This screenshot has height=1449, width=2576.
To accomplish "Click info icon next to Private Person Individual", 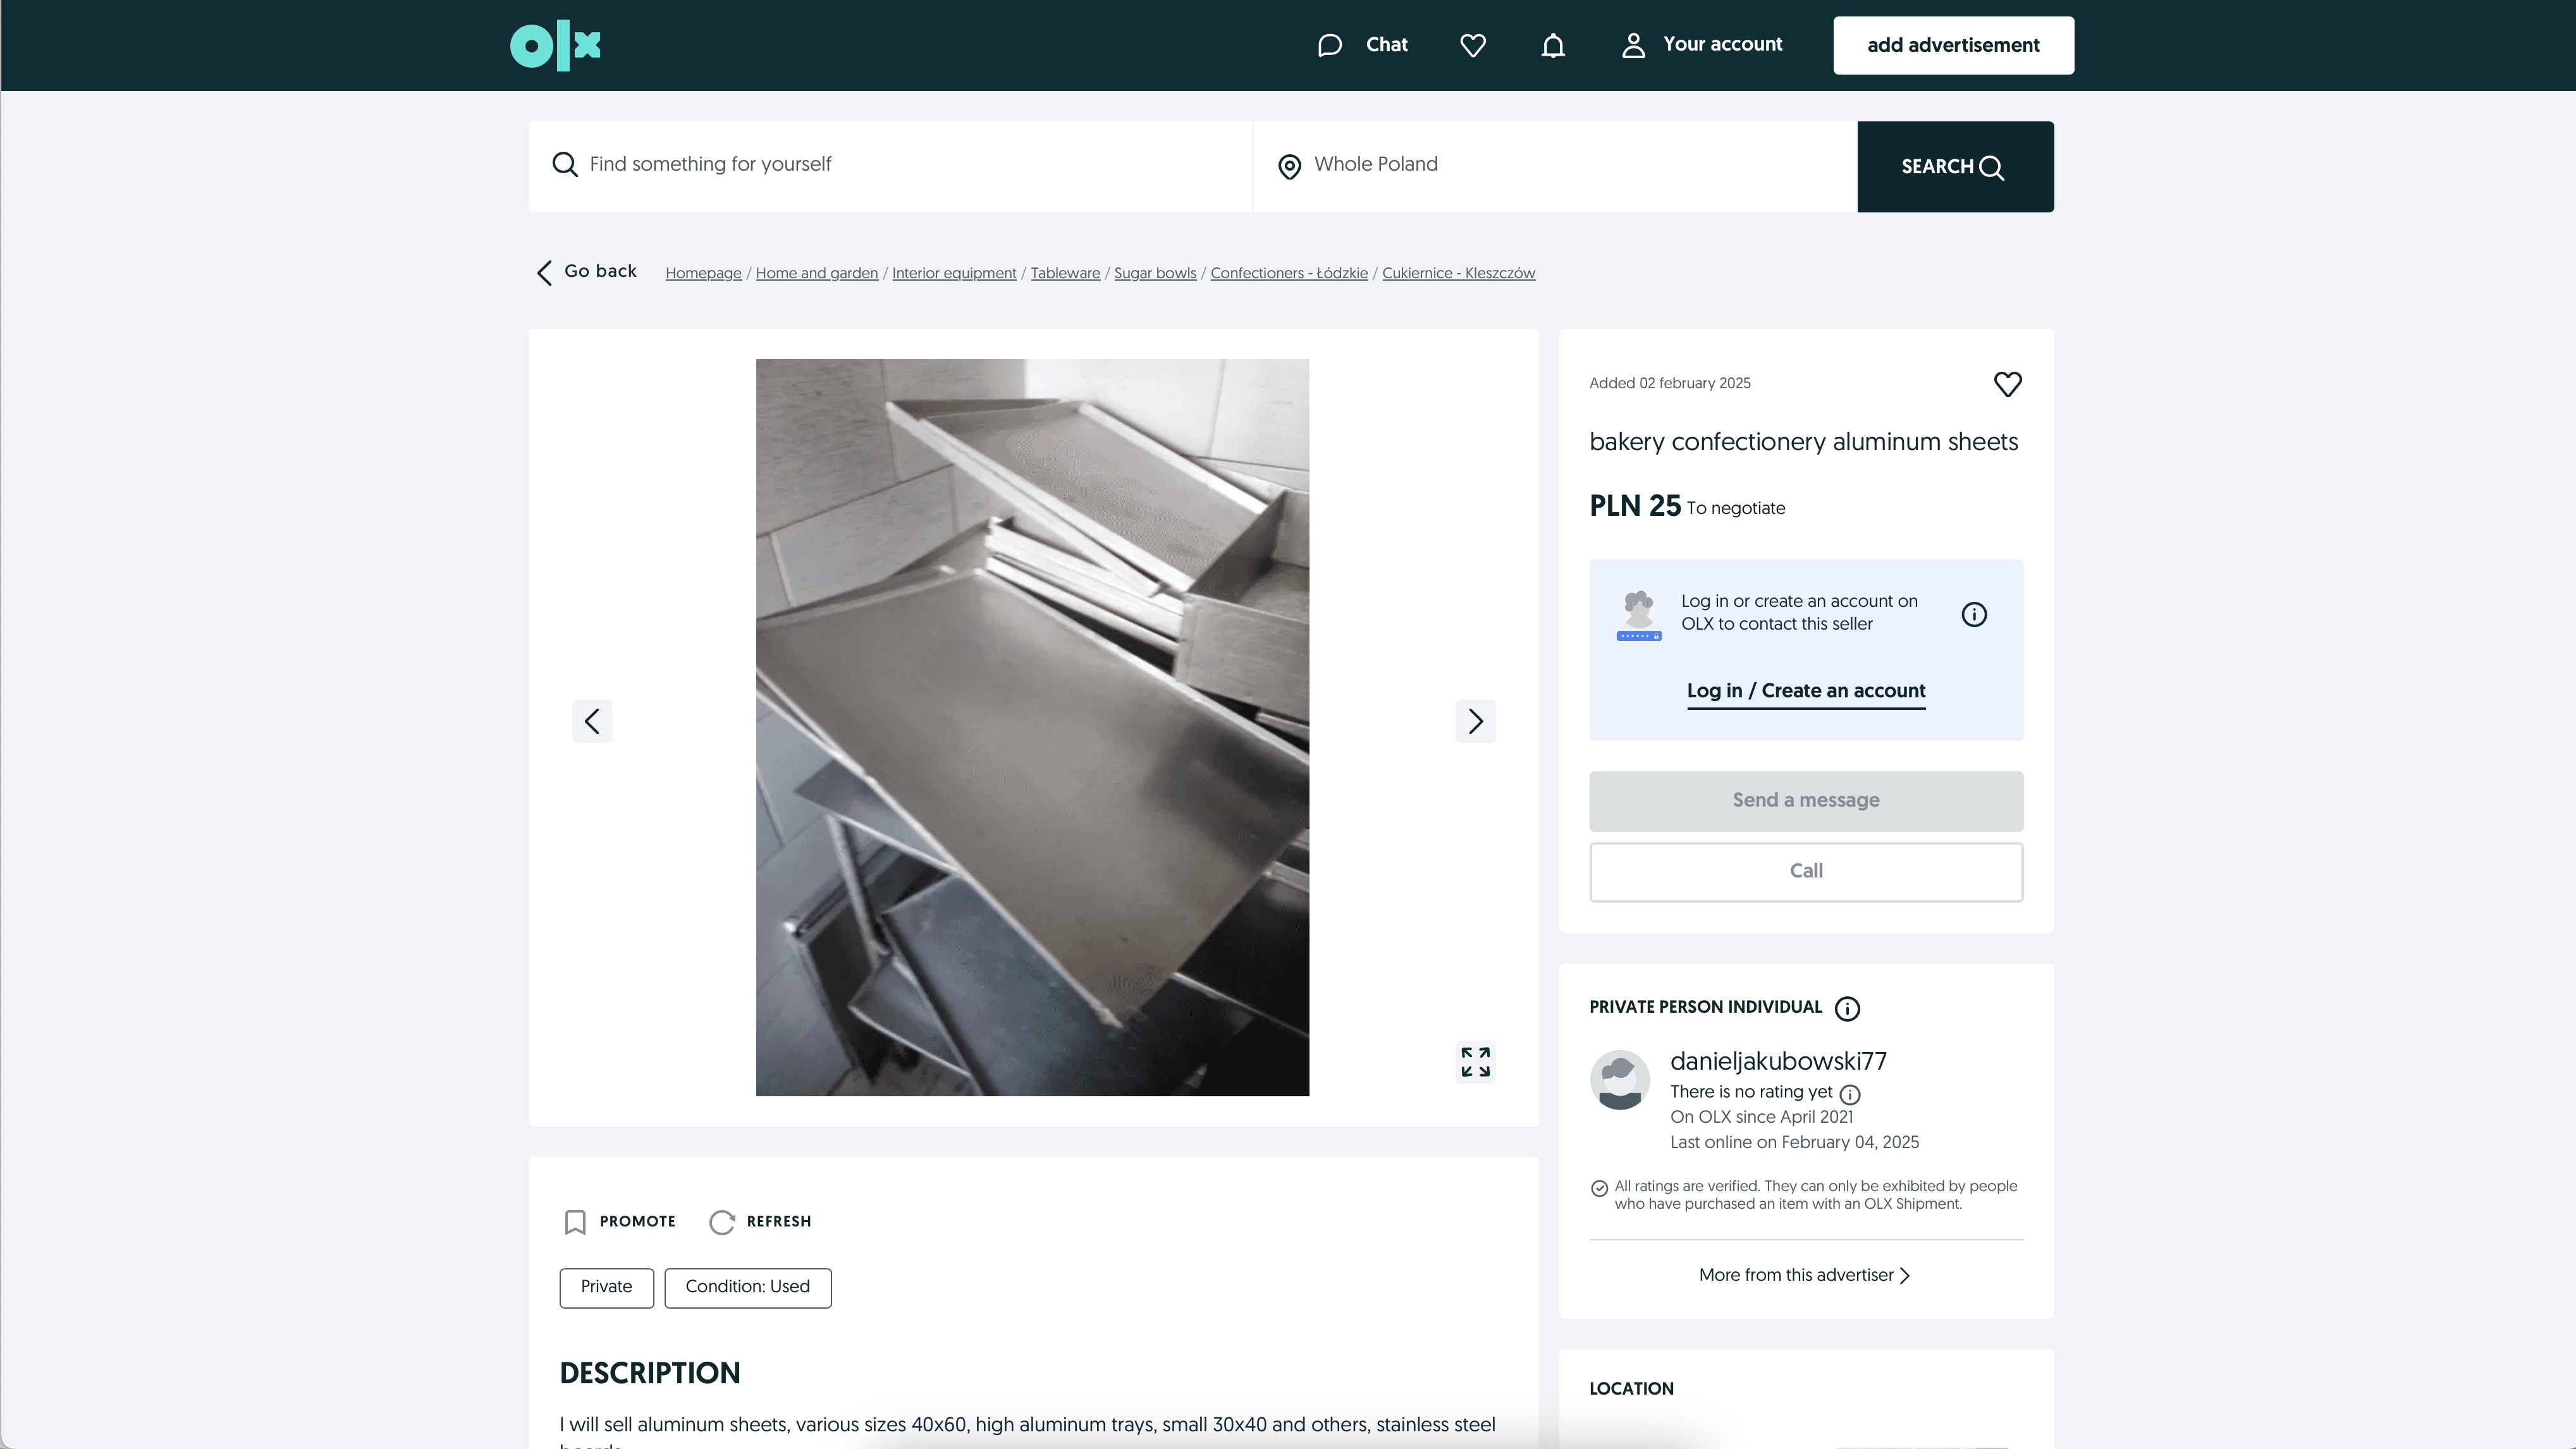I will [x=1847, y=1008].
